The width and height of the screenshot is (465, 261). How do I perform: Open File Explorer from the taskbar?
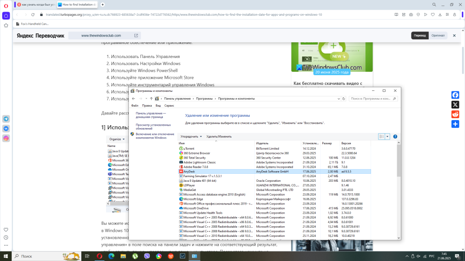coord(123,256)
